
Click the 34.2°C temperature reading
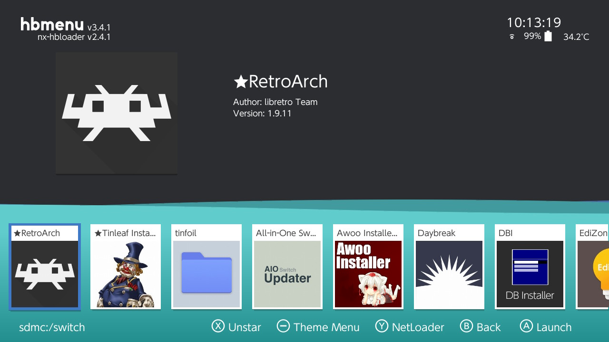(x=576, y=37)
